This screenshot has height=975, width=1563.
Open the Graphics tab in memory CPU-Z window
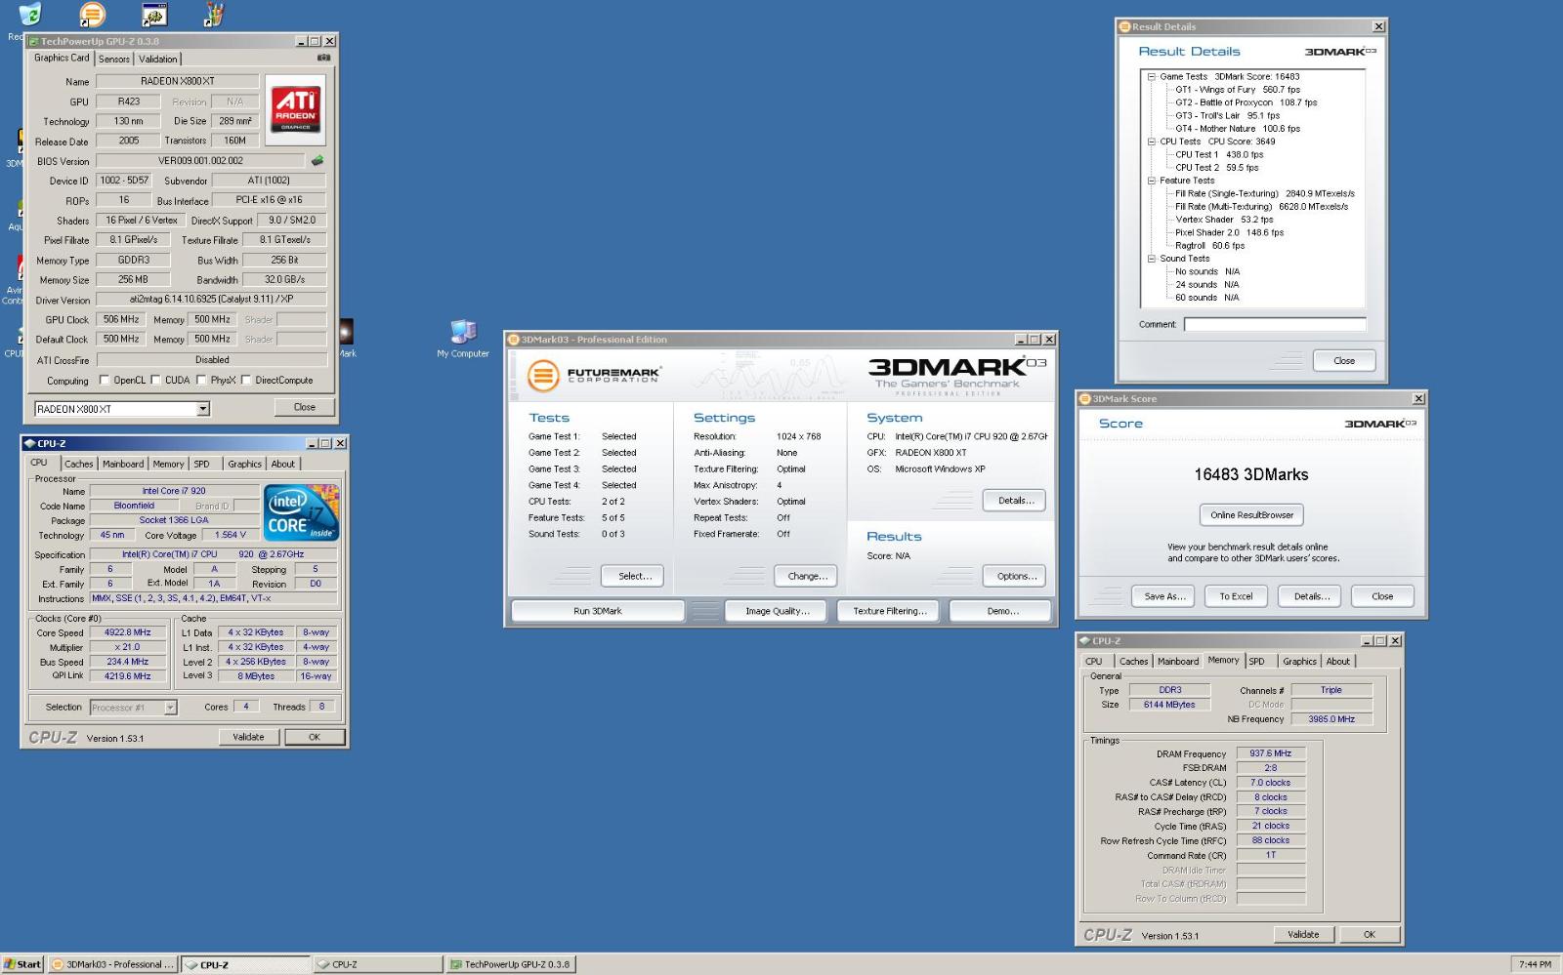pos(1299,662)
